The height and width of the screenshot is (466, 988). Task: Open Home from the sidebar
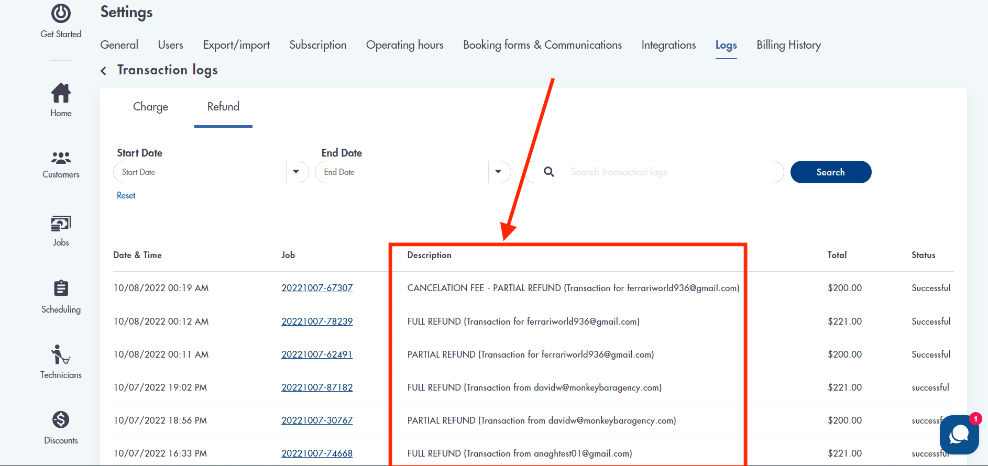click(61, 94)
